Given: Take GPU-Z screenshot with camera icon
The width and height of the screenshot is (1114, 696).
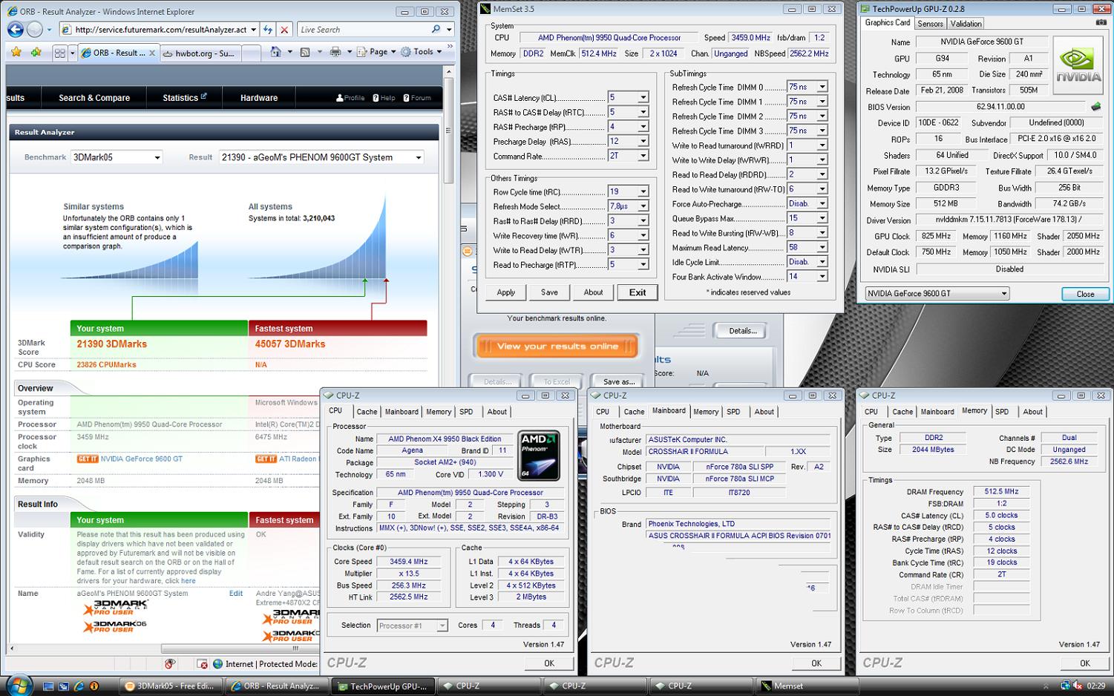Looking at the screenshot, I should pyautogui.click(x=1101, y=22).
